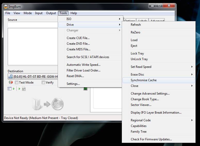200x146 pixels.
Task: Open the Input menu
Action: pos(39,13)
